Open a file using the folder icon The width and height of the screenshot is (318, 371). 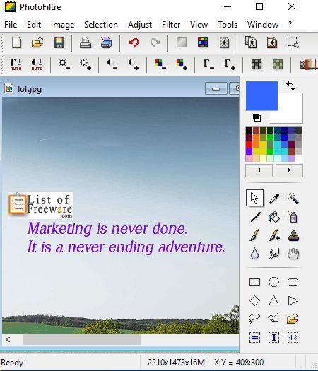[37, 43]
